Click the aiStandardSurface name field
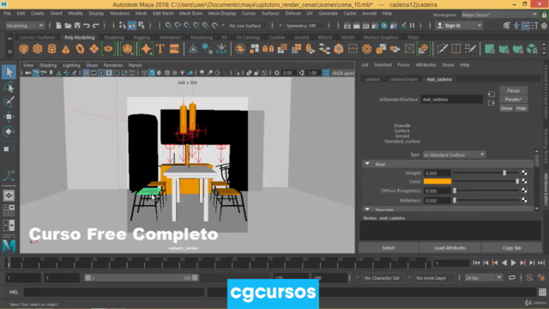Viewport: 549px width, 309px height. pos(452,100)
